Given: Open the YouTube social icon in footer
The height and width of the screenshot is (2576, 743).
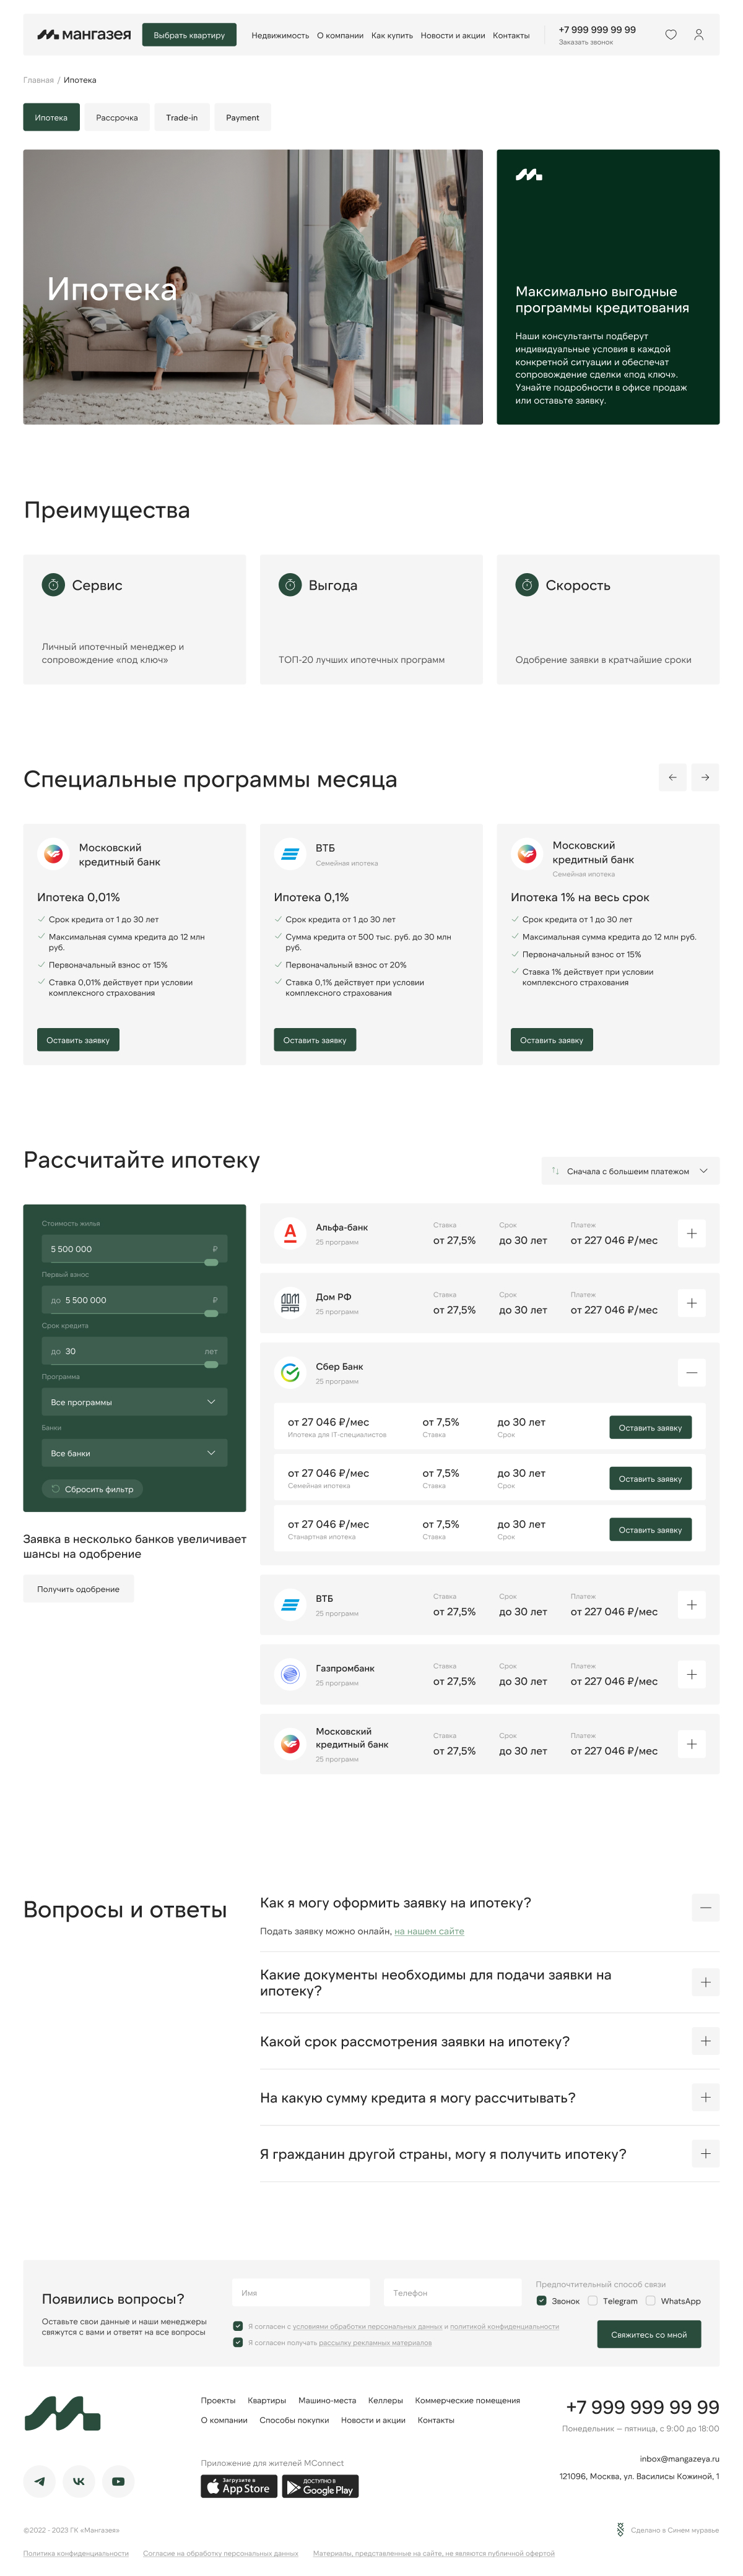Looking at the screenshot, I should click(x=118, y=2480).
